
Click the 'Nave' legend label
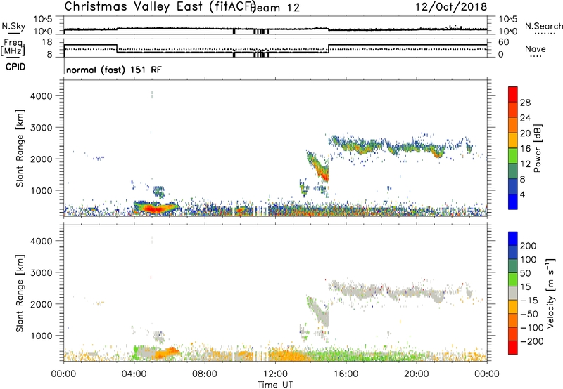pyautogui.click(x=536, y=49)
